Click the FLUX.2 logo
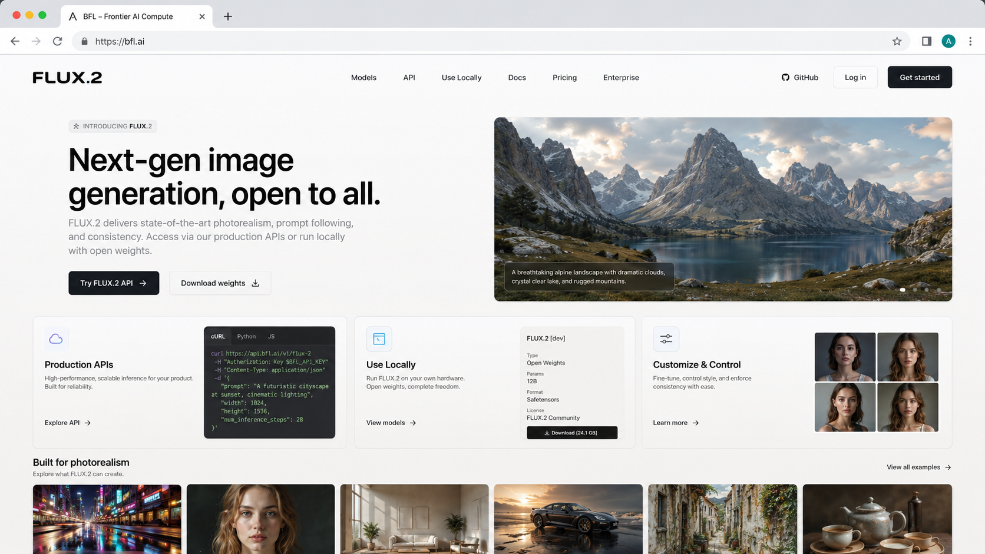This screenshot has height=554, width=985. coord(67,77)
